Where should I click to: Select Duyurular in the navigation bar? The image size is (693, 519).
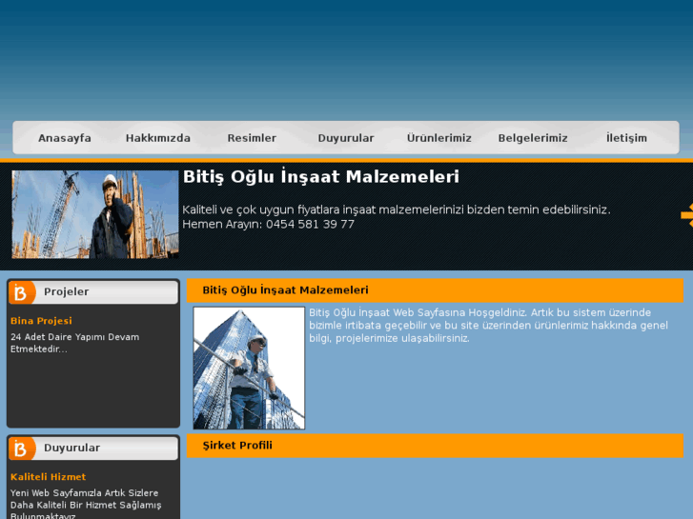coord(346,138)
